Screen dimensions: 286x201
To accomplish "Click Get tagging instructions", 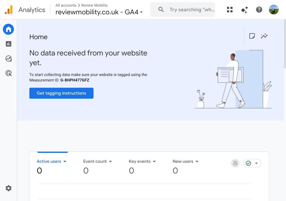I will coord(61,93).
